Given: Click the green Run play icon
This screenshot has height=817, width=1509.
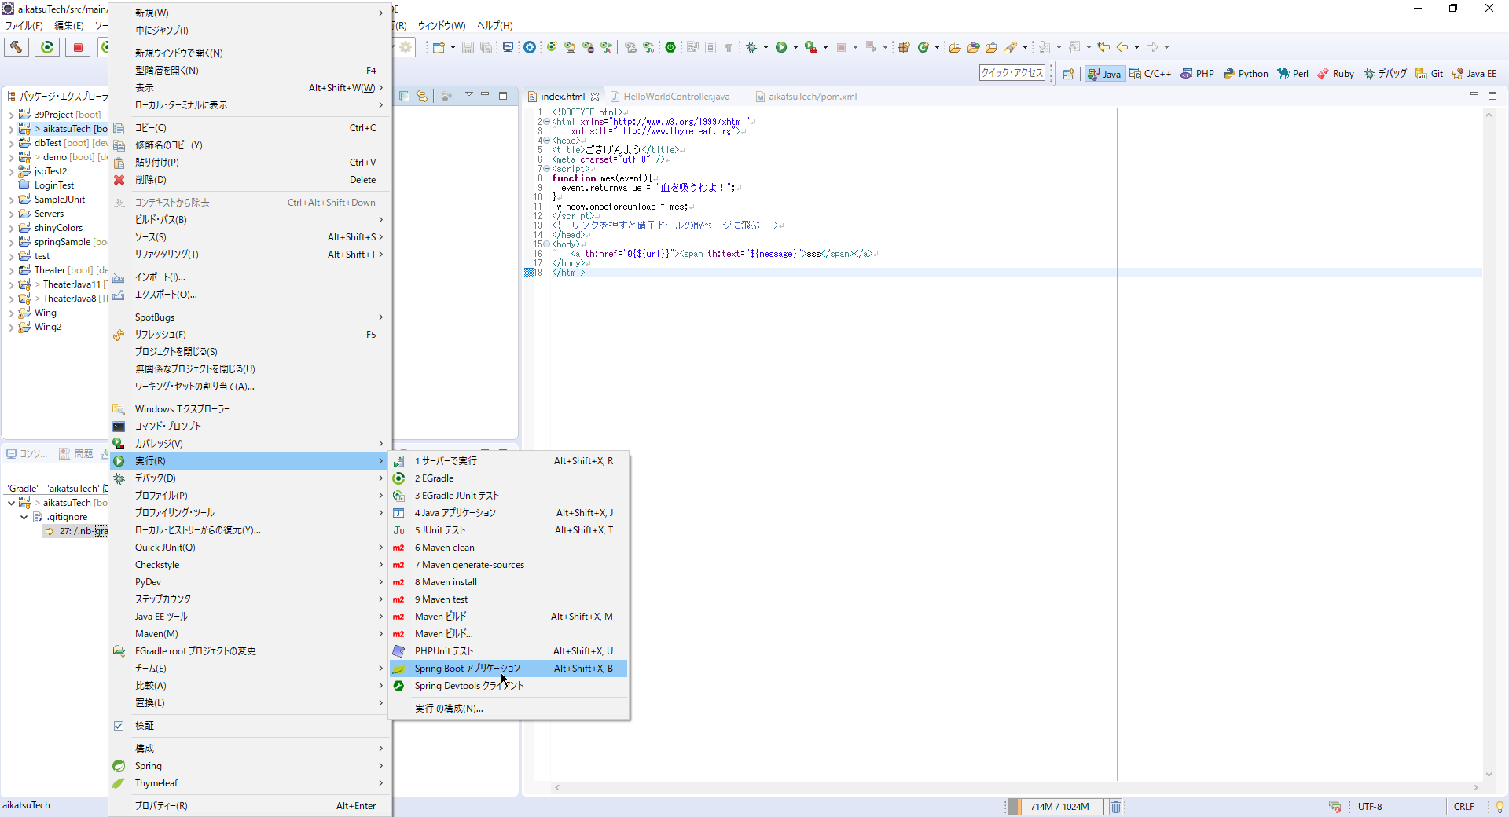Looking at the screenshot, I should [781, 47].
